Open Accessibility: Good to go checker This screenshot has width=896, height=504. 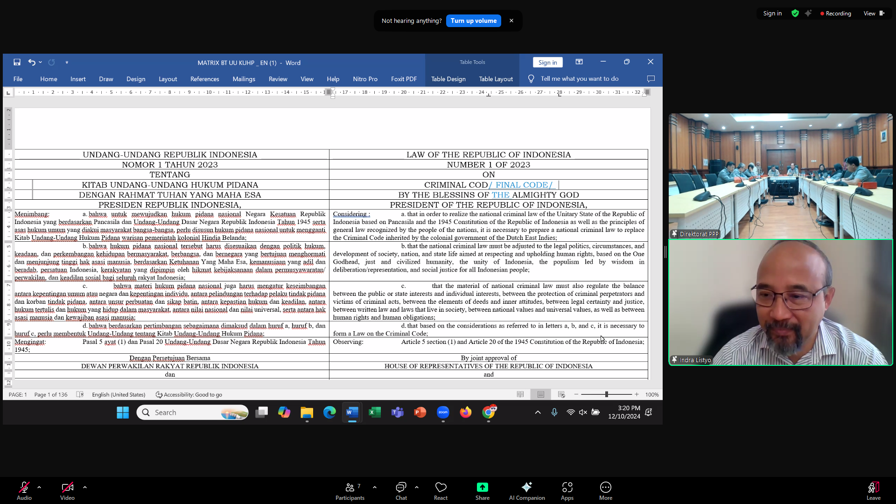pos(189,395)
